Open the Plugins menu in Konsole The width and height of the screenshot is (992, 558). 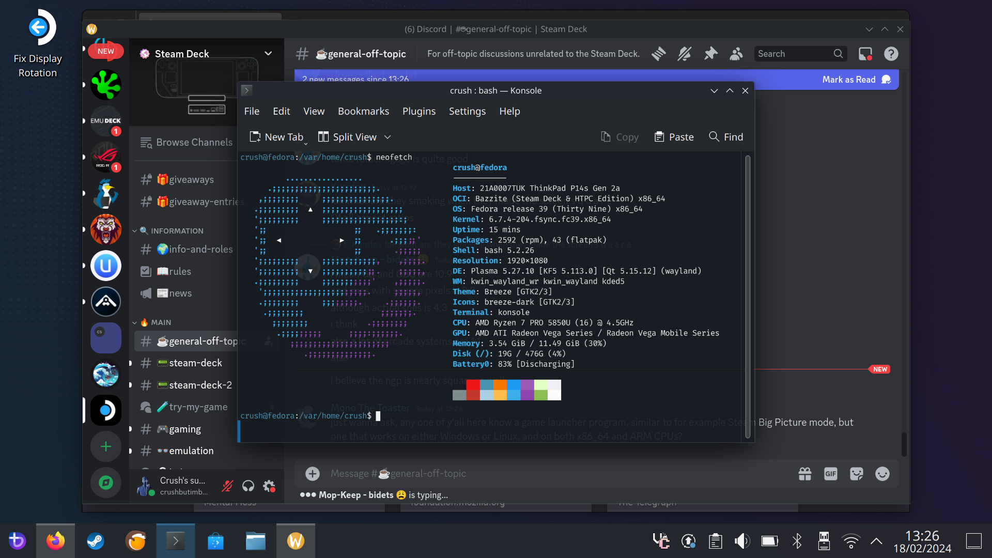[x=419, y=111]
